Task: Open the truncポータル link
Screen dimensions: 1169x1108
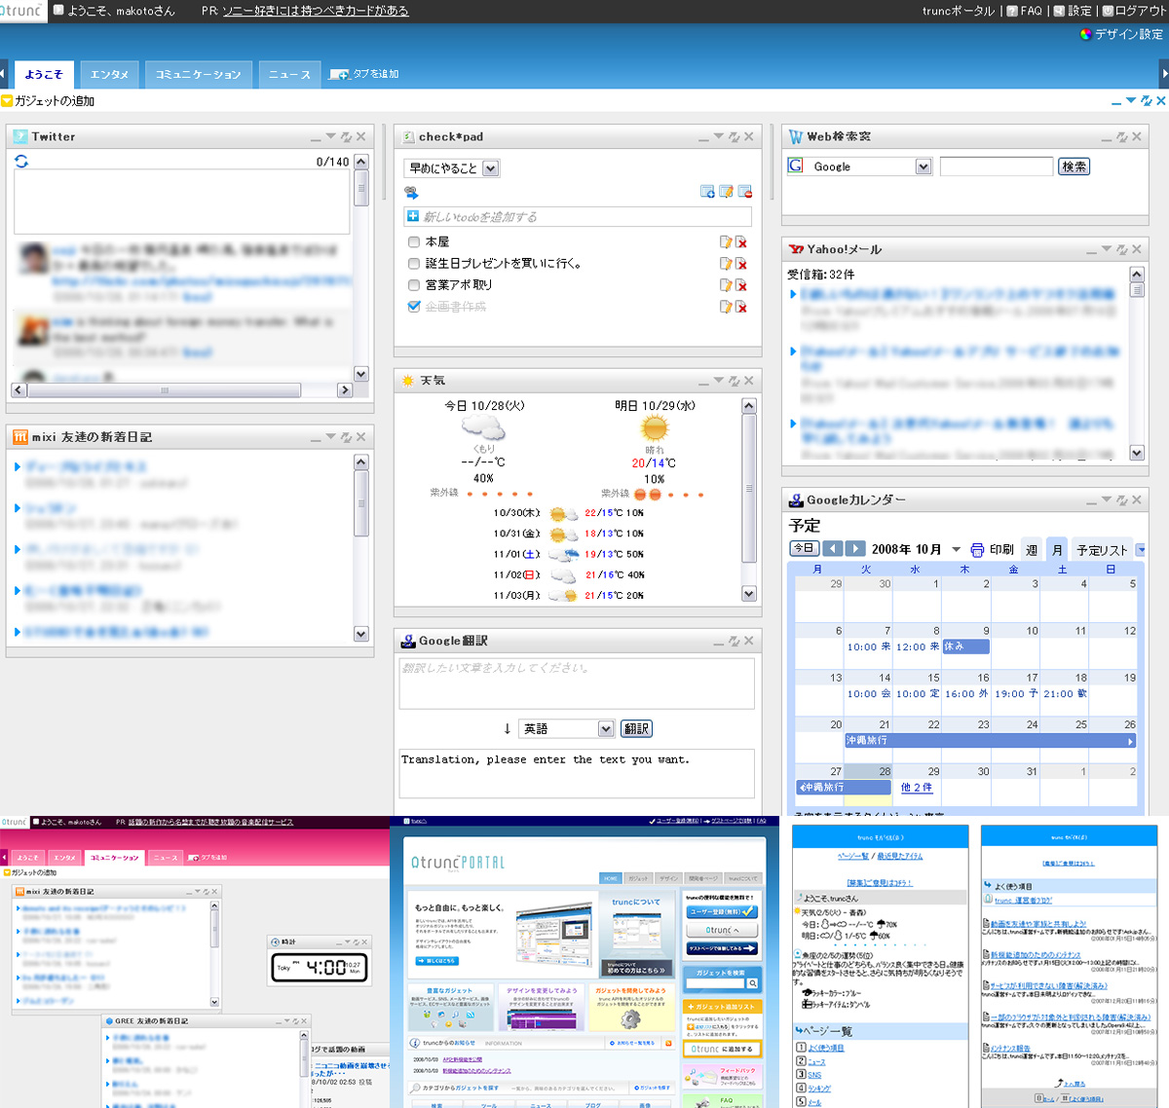Action: [x=959, y=11]
